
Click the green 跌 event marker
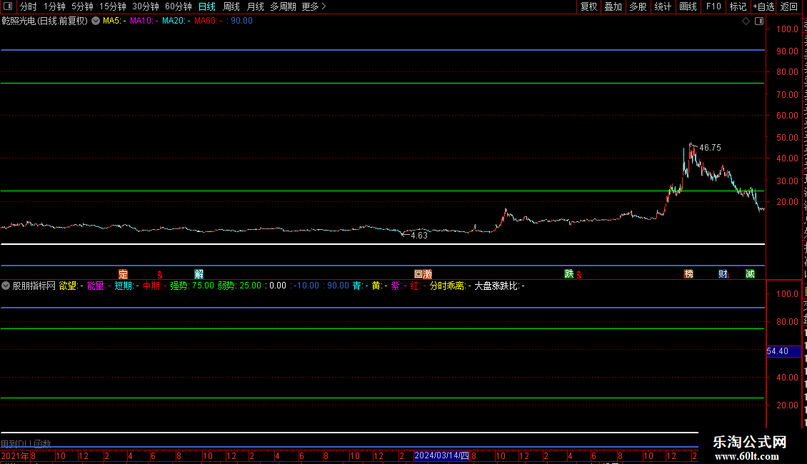[x=568, y=273]
